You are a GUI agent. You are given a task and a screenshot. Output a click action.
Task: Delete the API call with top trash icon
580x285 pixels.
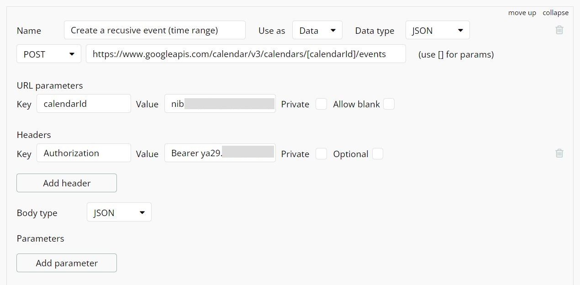[x=559, y=30]
